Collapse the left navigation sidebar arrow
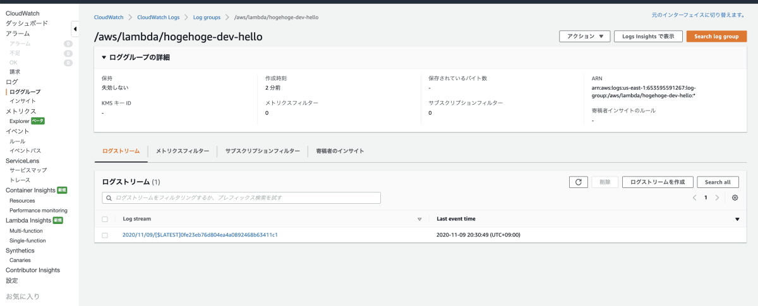Image resolution: width=758 pixels, height=306 pixels. (x=75, y=29)
